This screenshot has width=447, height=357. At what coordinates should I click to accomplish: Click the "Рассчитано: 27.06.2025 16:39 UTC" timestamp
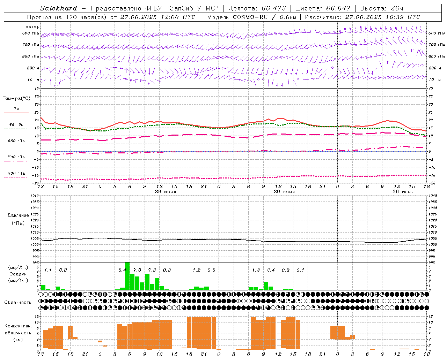click(x=362, y=17)
